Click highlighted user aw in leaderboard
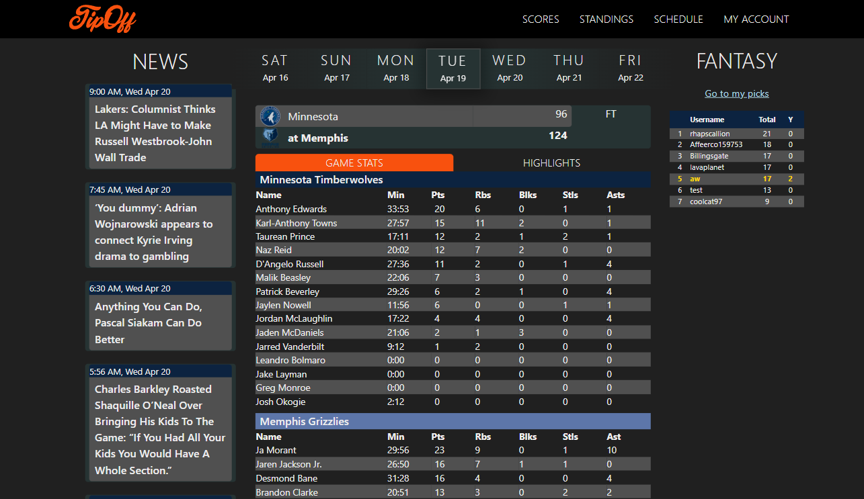The image size is (864, 499). pyautogui.click(x=737, y=179)
